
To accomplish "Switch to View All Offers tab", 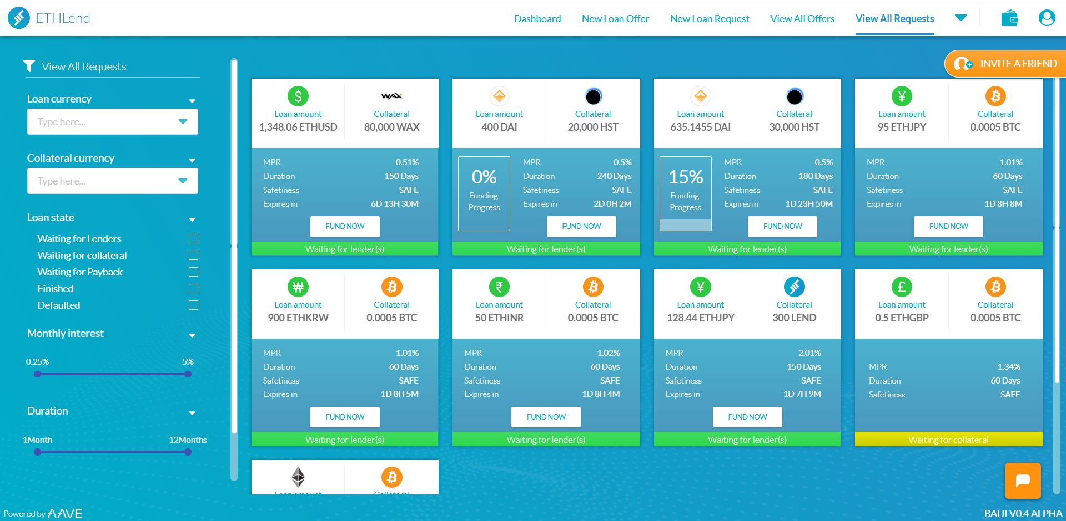I will [x=802, y=19].
